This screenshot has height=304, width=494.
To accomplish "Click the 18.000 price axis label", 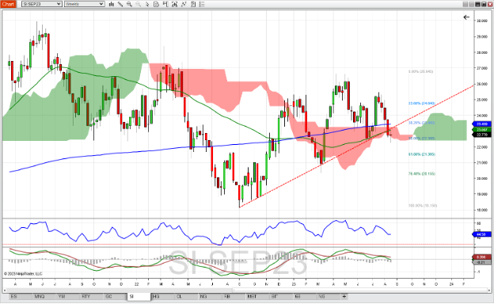I will [x=482, y=210].
